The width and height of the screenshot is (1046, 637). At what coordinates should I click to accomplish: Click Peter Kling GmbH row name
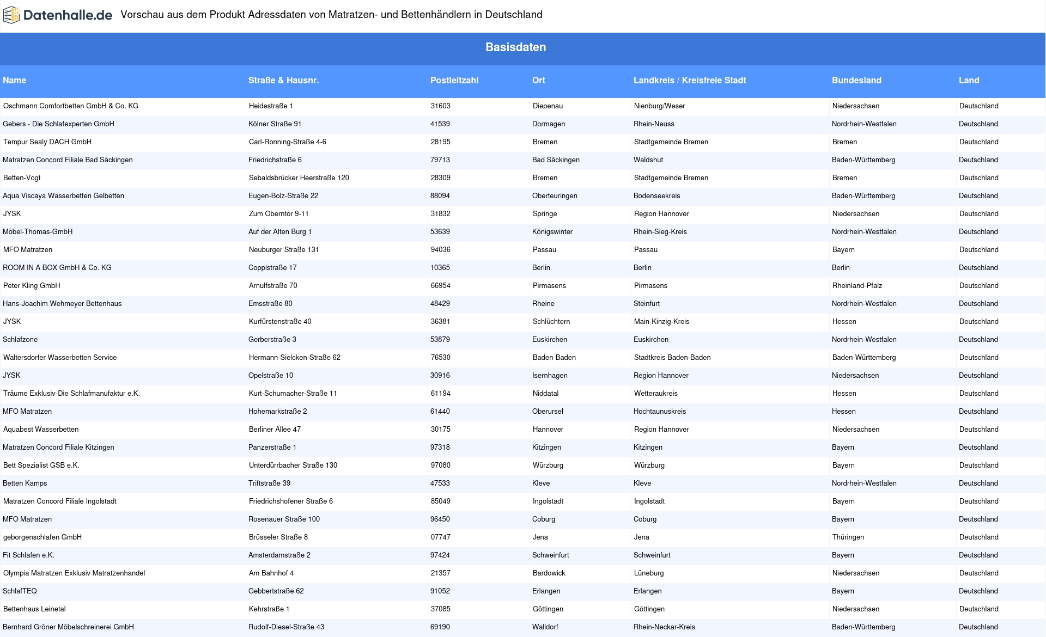point(32,286)
